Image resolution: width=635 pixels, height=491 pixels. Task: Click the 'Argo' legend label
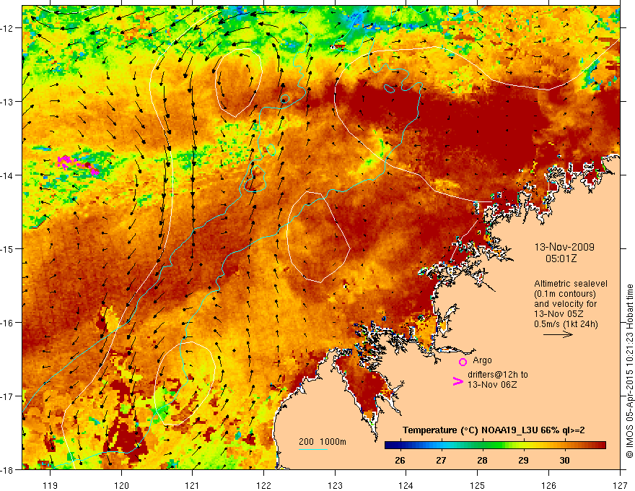tap(482, 360)
